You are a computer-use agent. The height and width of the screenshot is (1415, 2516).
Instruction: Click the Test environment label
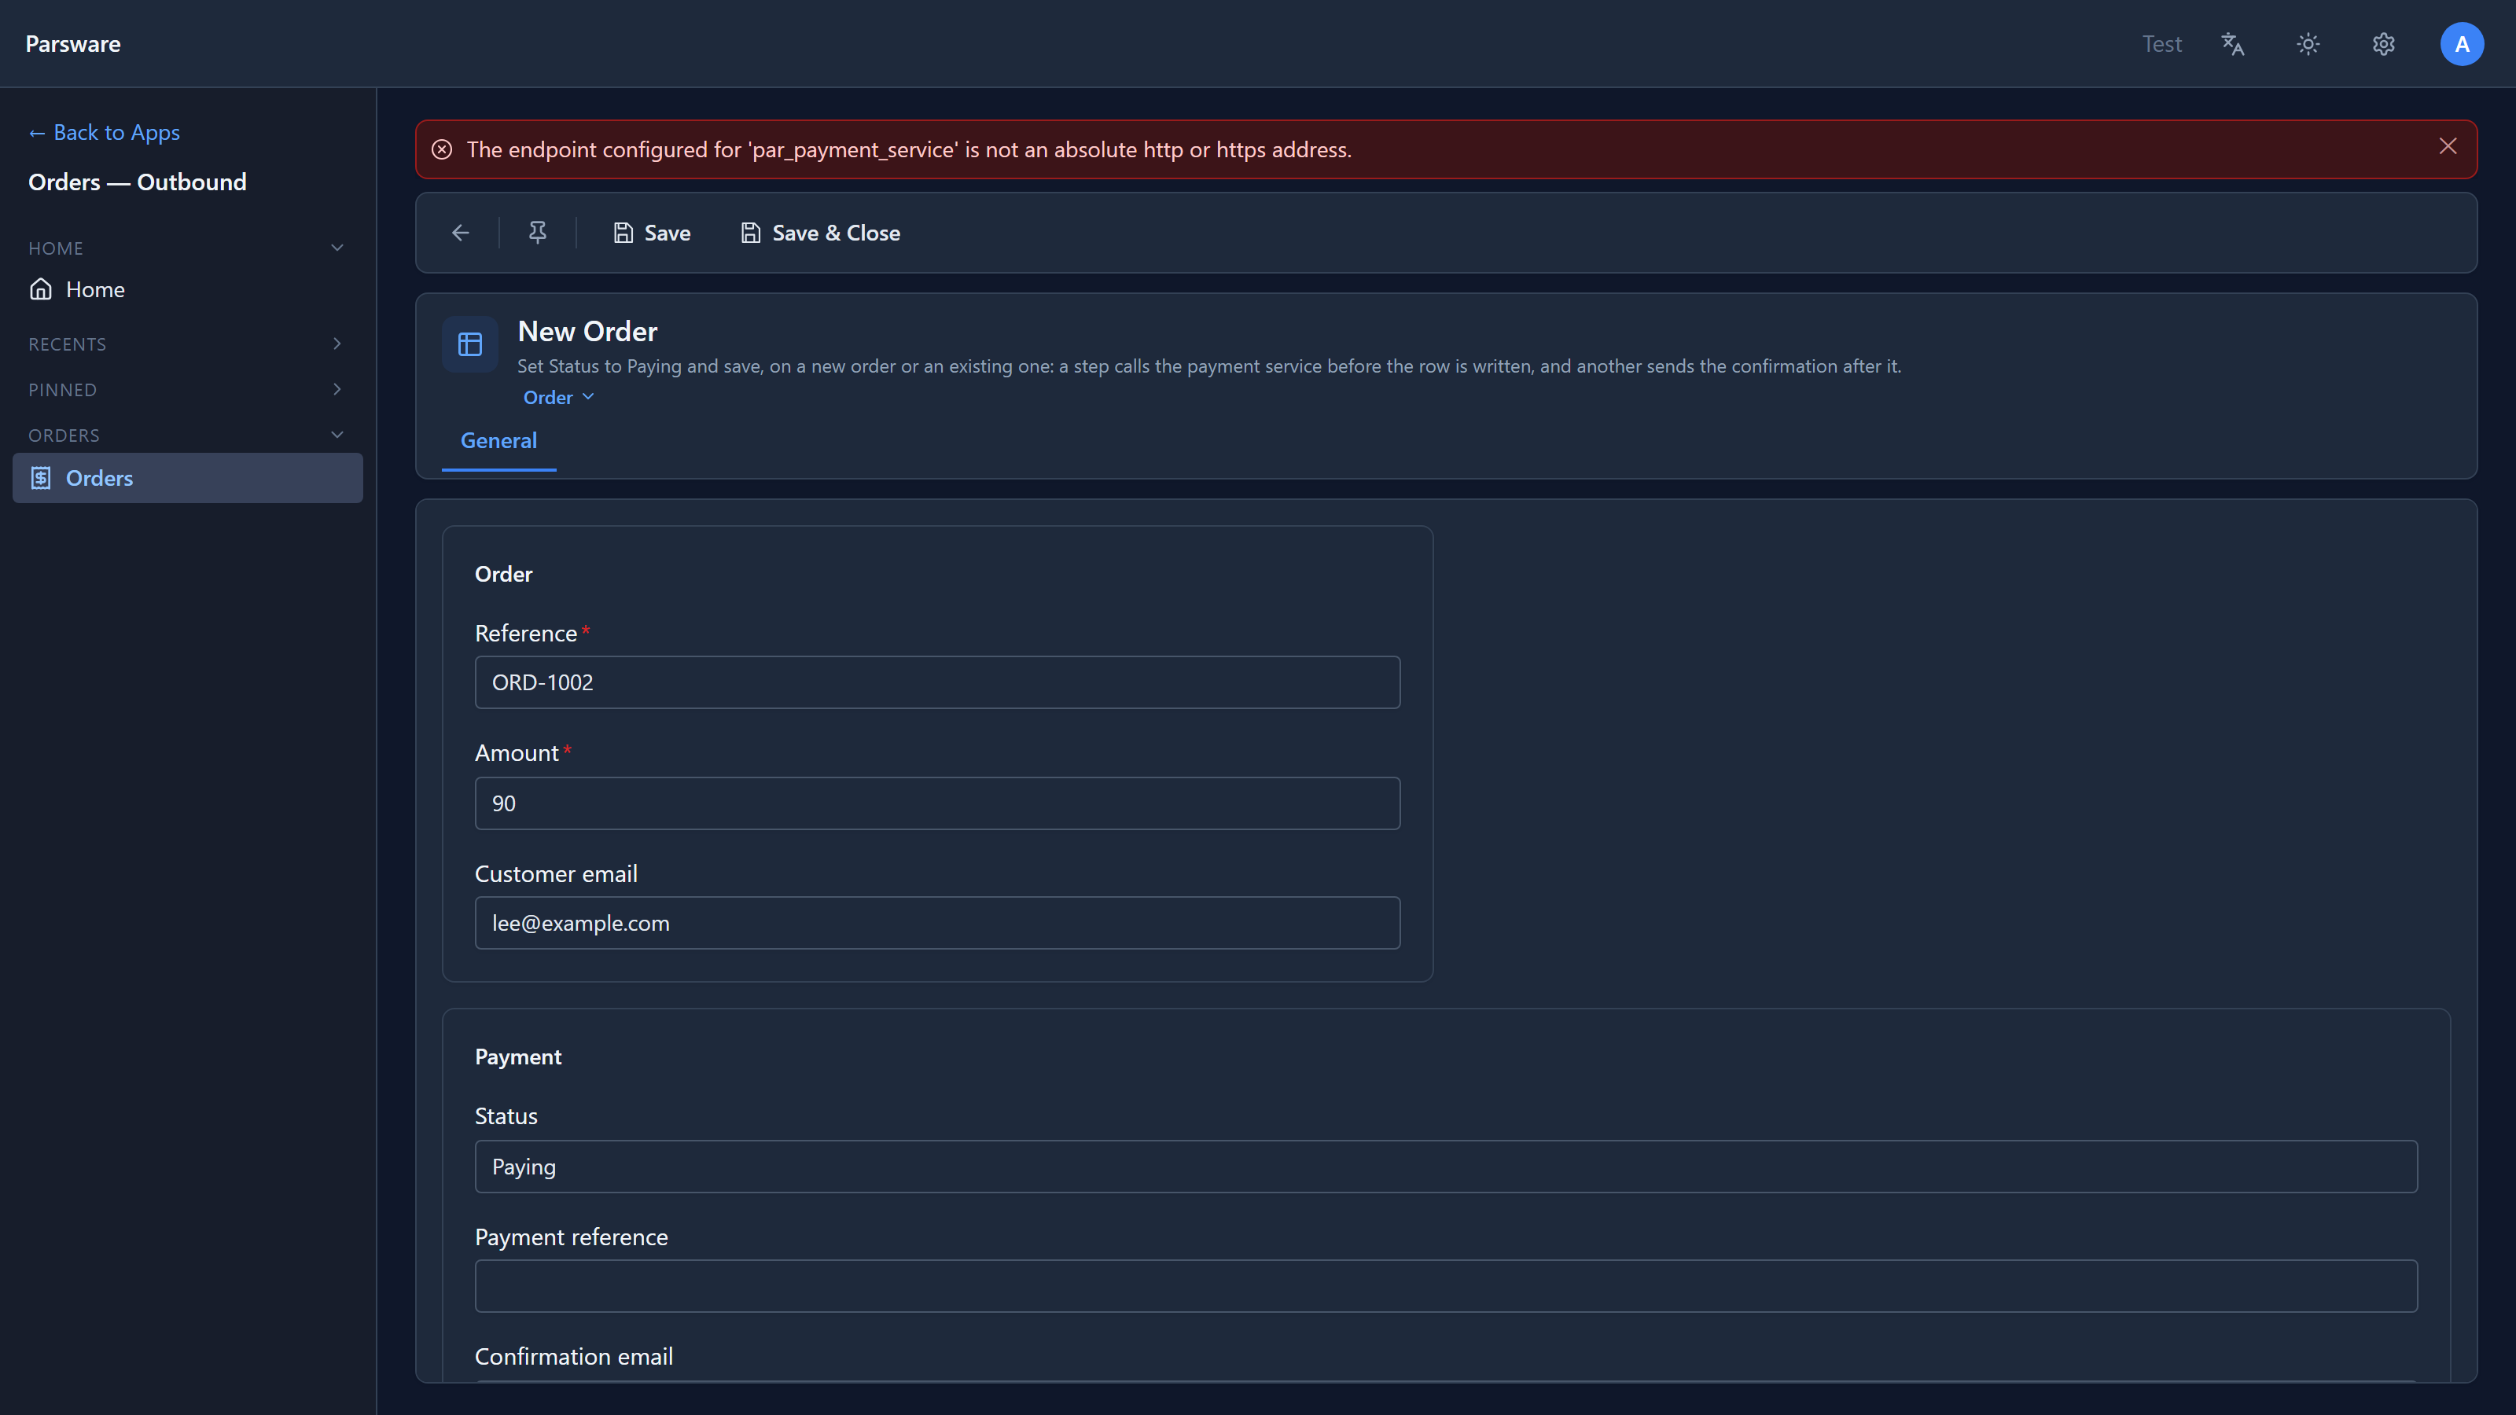tap(2161, 44)
